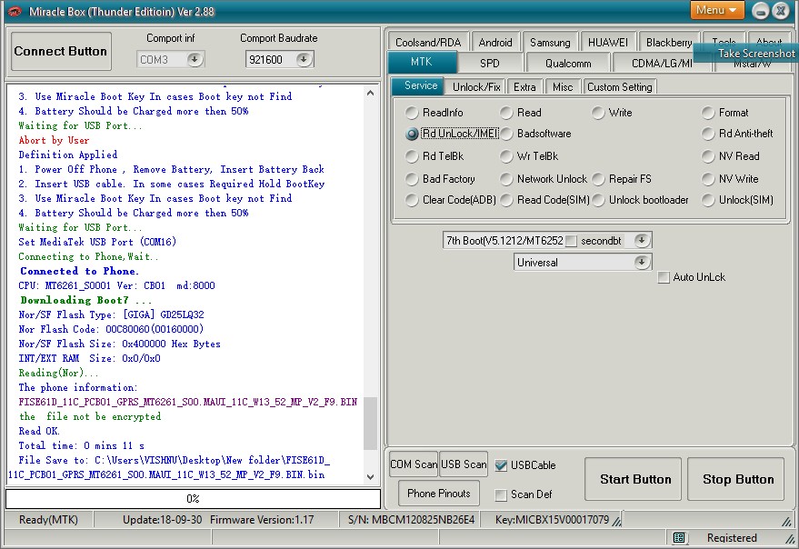Select the Bad Factory radio option
Viewport: 799px width, 549px height.
pyautogui.click(x=412, y=179)
